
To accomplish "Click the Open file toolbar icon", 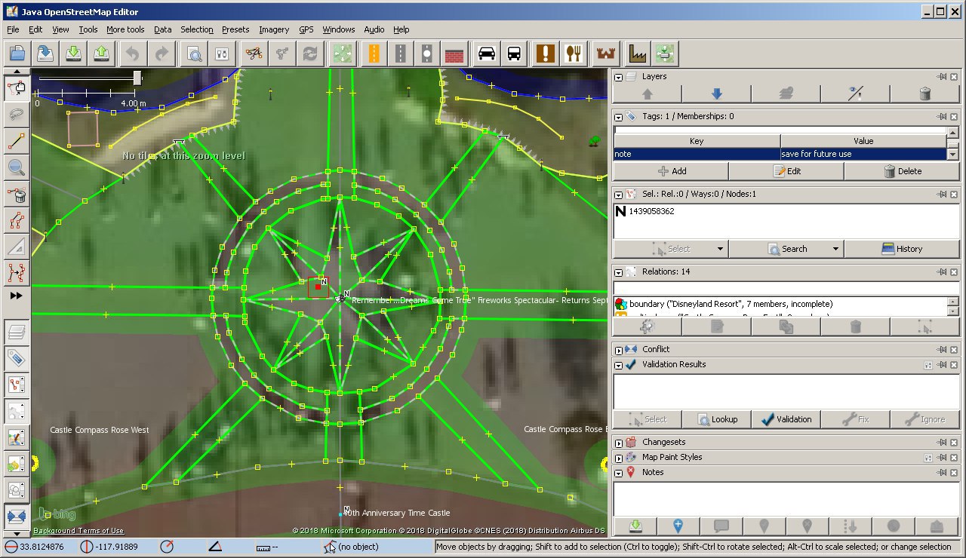I will click(17, 54).
